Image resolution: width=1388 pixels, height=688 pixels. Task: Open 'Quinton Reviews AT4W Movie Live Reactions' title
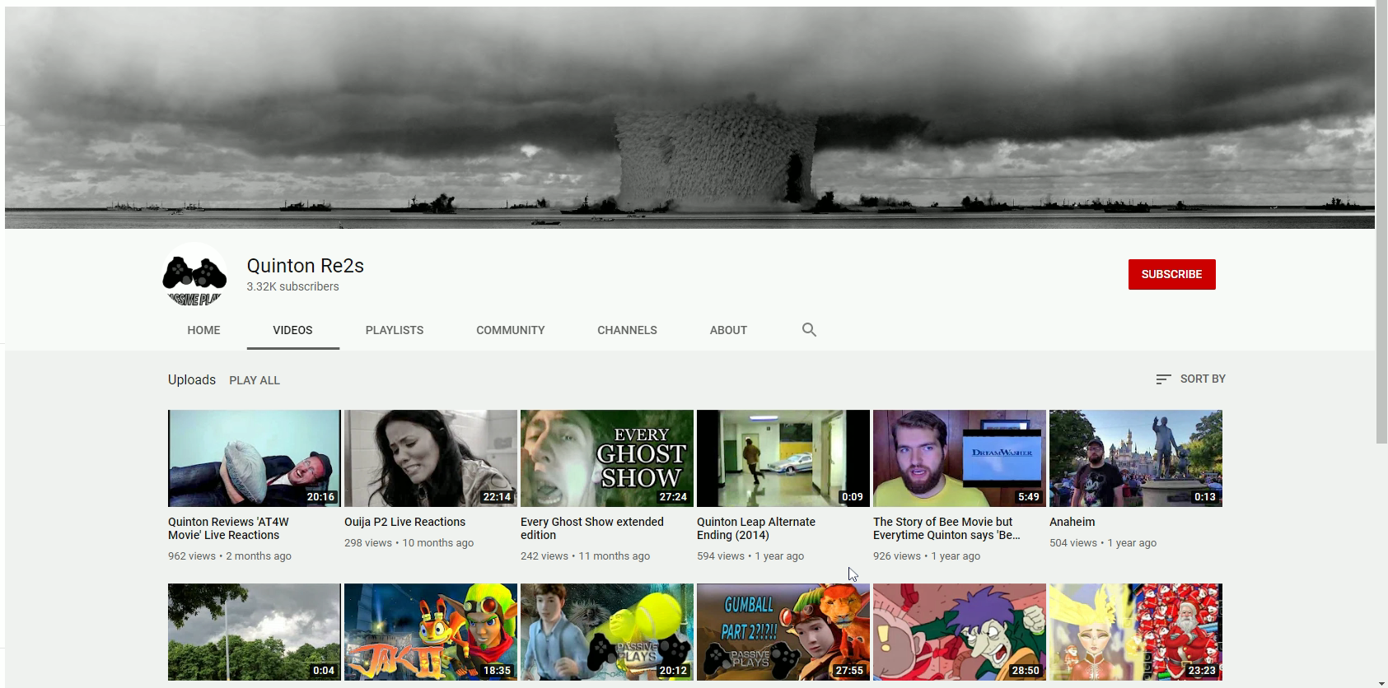[228, 528]
